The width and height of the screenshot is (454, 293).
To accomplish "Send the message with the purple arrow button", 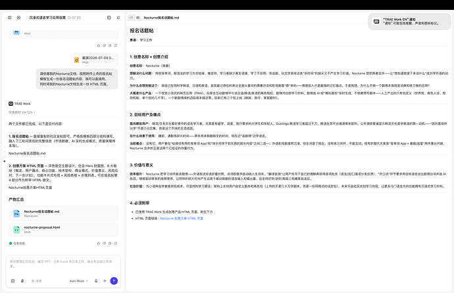I will [114, 281].
